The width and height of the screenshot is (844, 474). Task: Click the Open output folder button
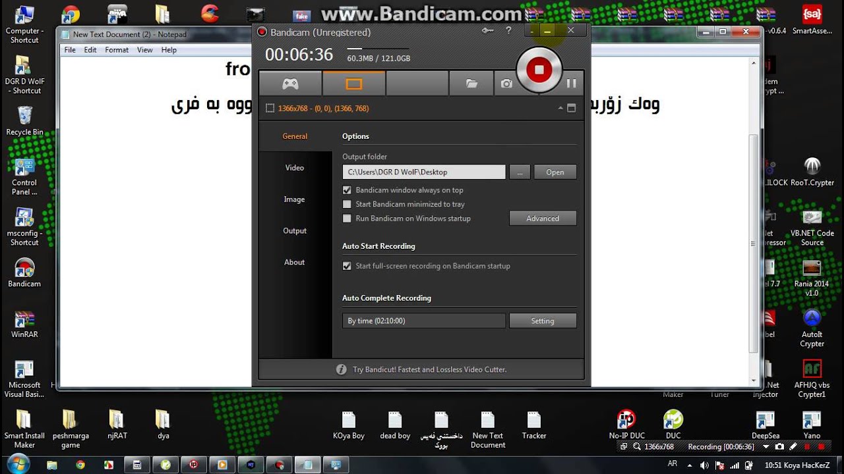point(555,172)
